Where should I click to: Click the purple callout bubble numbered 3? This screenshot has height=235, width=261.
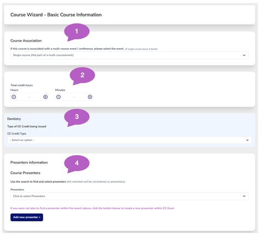pos(76,117)
